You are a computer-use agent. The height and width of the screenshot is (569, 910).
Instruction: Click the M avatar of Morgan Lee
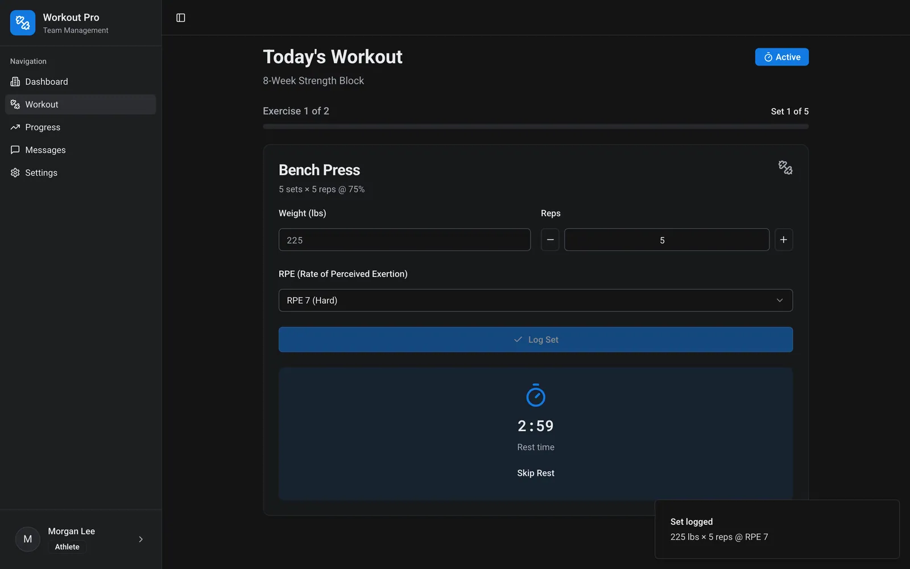[28, 539]
